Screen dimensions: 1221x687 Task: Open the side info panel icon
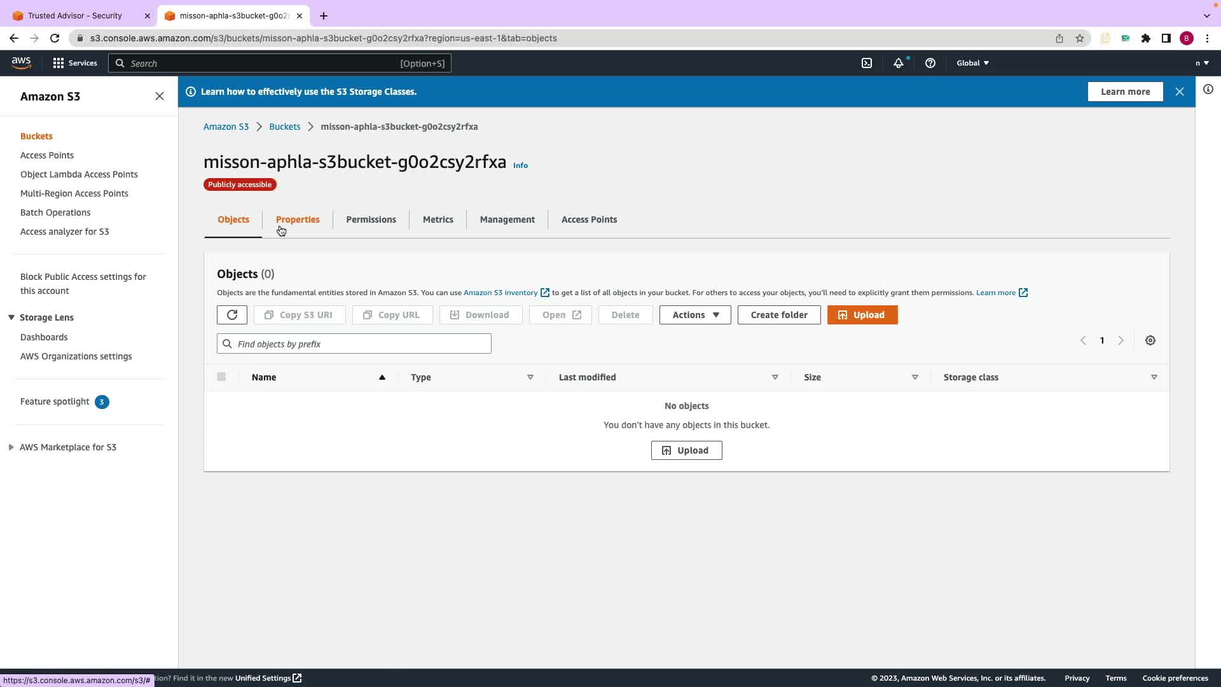click(x=1208, y=90)
